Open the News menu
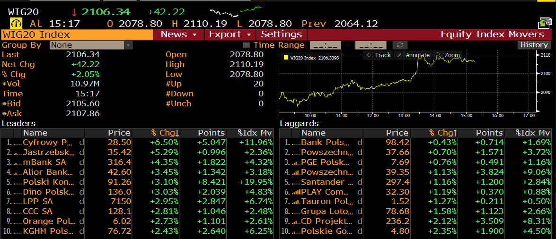 179,34
